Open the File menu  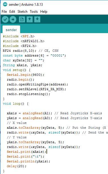click(4, 12)
